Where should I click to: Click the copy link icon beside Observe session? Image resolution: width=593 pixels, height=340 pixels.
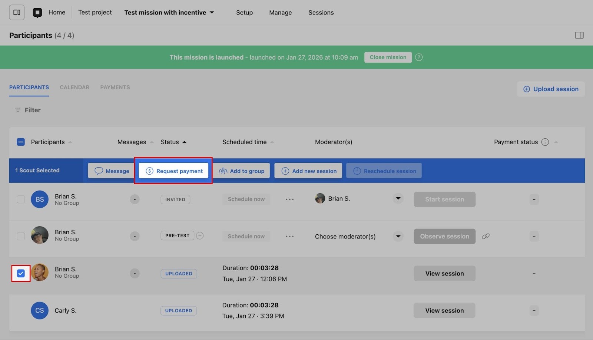(486, 236)
